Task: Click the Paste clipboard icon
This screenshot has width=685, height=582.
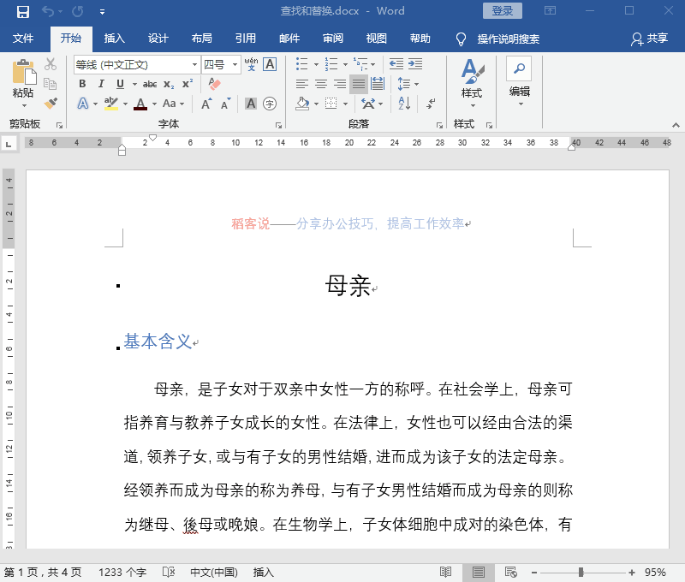Action: click(x=24, y=72)
